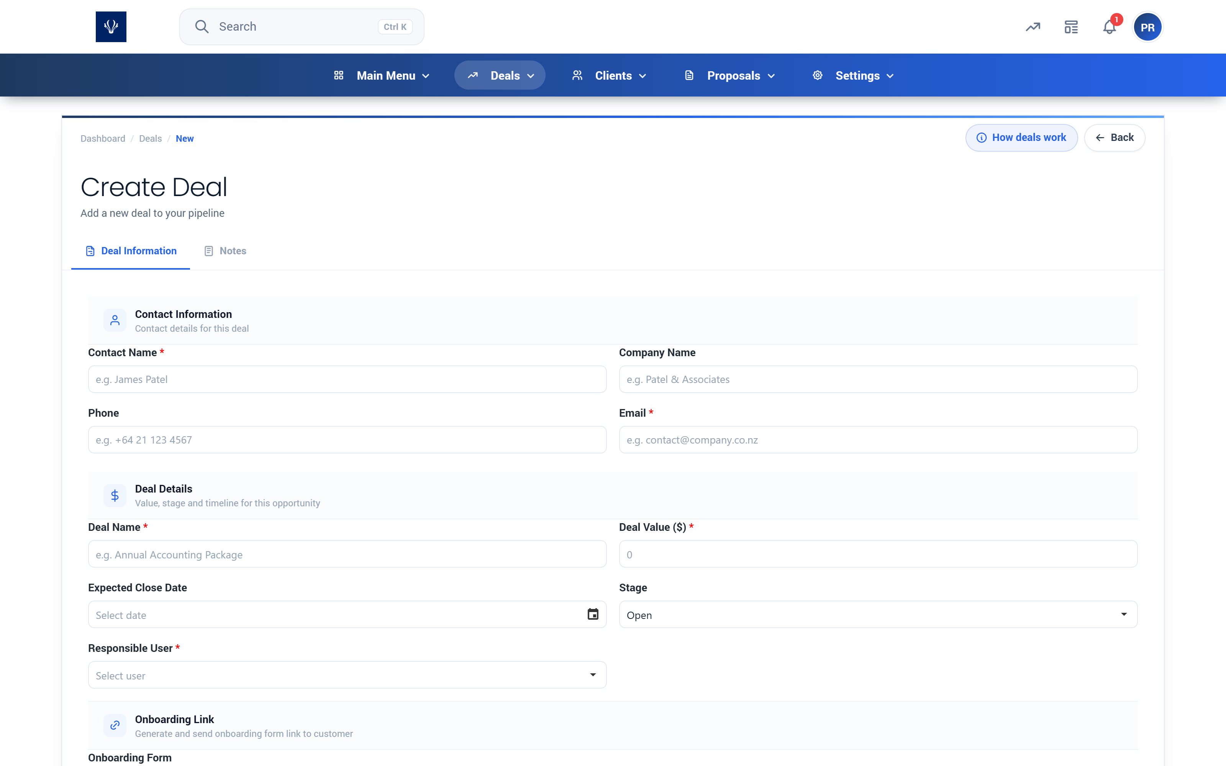Go to Deals breadcrumb link
The width and height of the screenshot is (1226, 766).
click(x=151, y=138)
